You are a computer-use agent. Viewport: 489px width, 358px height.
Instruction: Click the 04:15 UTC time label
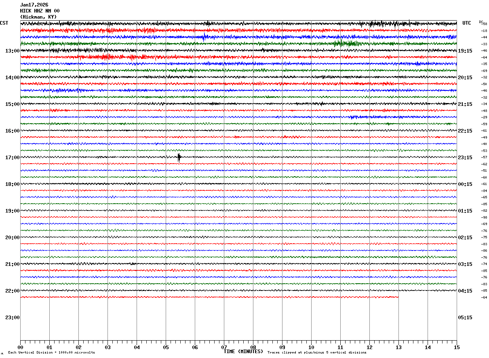click(x=465, y=291)
